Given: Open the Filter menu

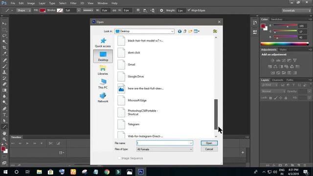Looking at the screenshot, I should 73,3.
